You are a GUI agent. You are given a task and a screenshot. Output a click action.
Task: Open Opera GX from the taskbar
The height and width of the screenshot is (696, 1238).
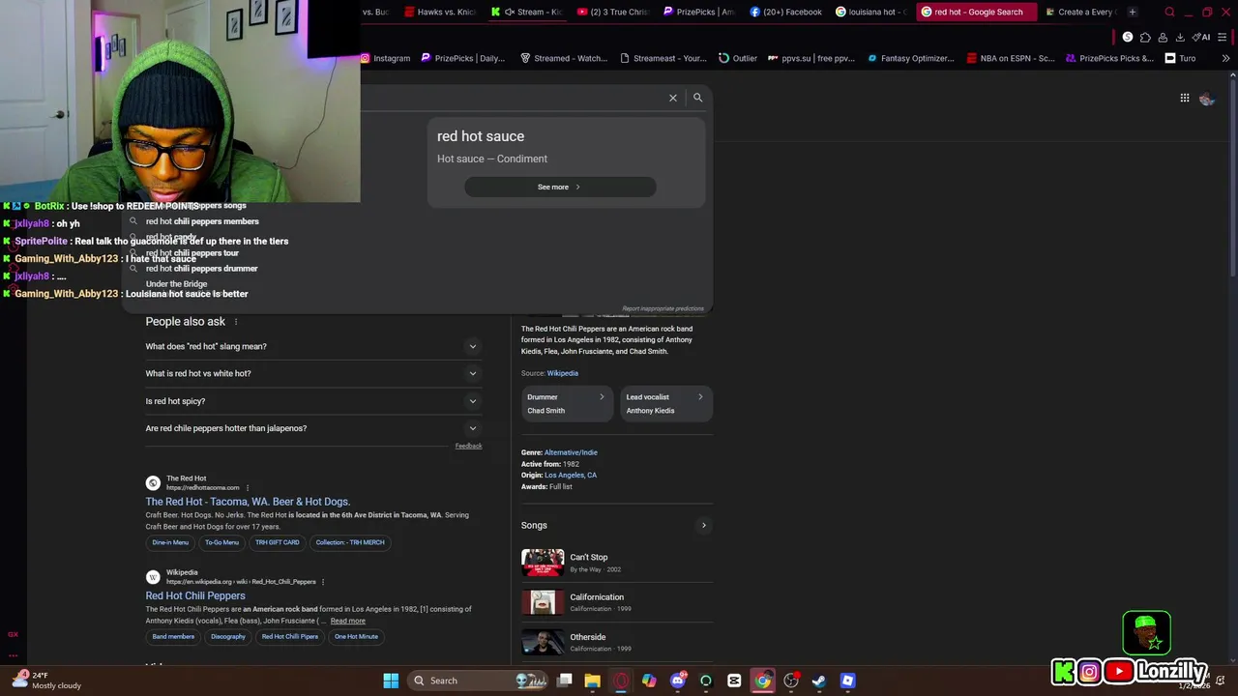[621, 681]
